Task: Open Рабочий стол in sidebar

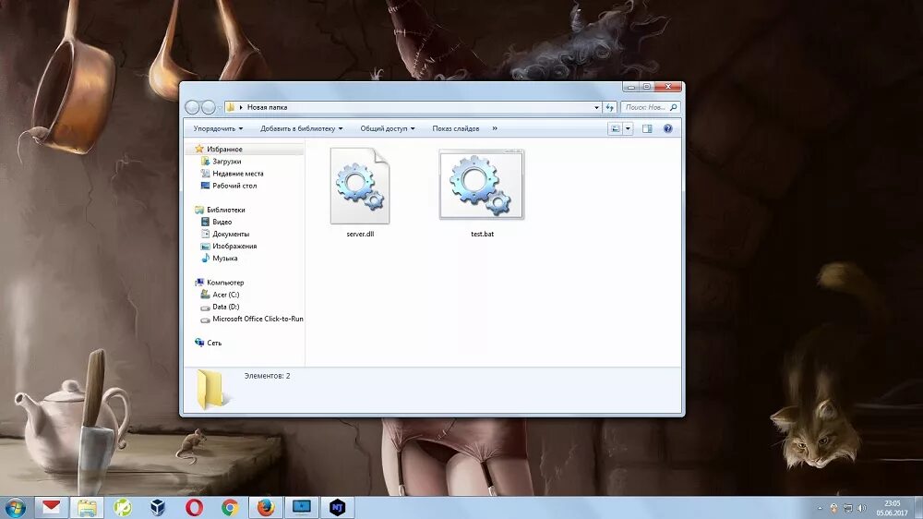Action: coord(234,186)
